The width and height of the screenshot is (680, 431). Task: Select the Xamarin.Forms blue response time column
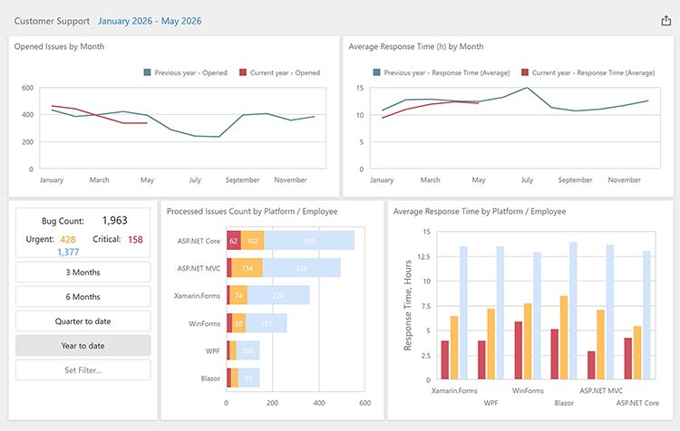(463, 312)
